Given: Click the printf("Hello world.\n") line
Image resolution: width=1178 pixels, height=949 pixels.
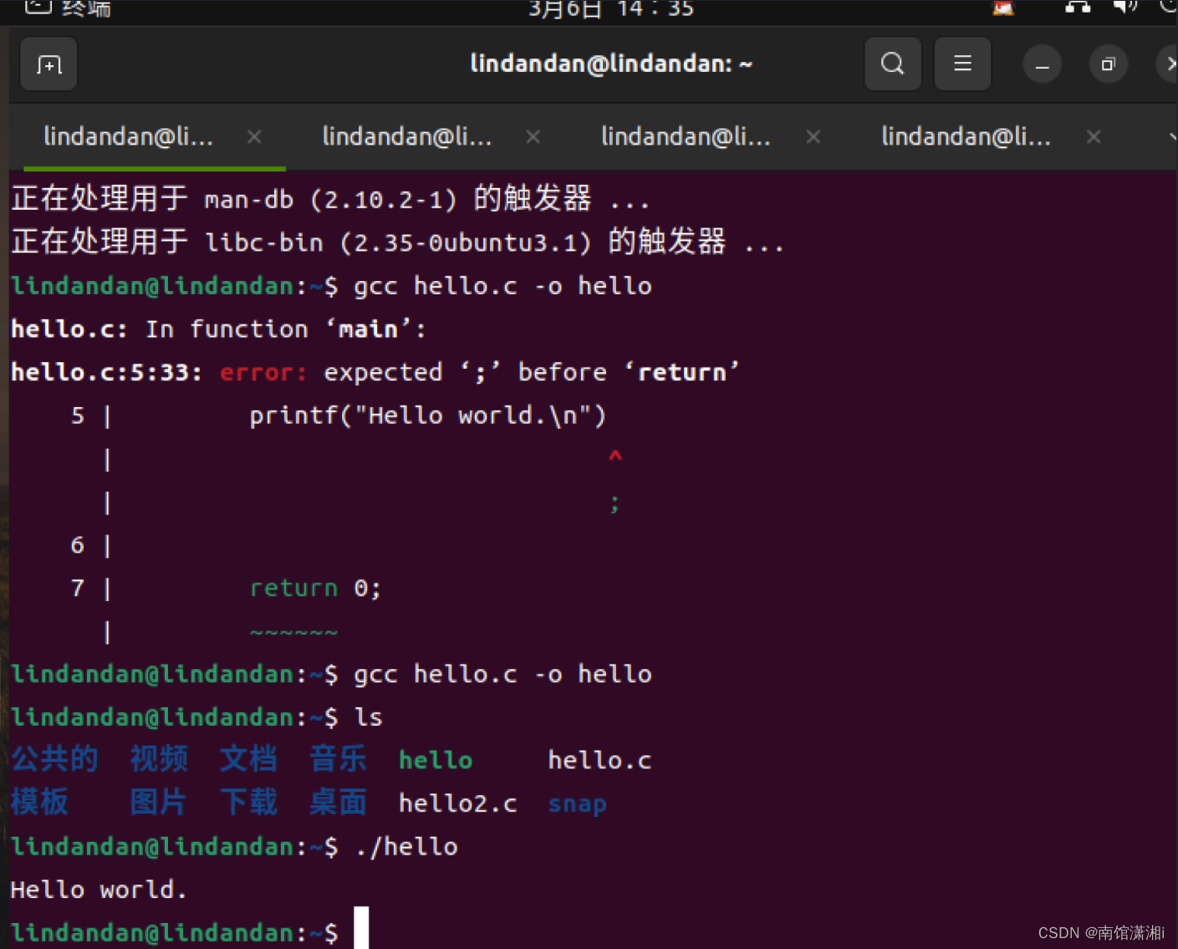Looking at the screenshot, I should point(427,416).
